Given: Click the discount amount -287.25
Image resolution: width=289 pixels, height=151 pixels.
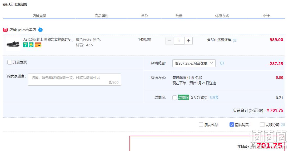Looking at the screenshot, I should click(x=276, y=64).
